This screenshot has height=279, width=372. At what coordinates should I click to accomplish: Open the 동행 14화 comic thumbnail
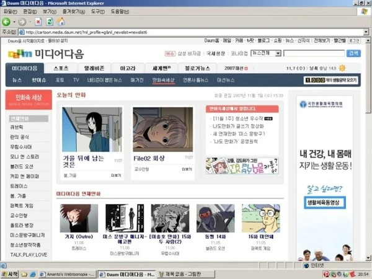click(x=215, y=218)
